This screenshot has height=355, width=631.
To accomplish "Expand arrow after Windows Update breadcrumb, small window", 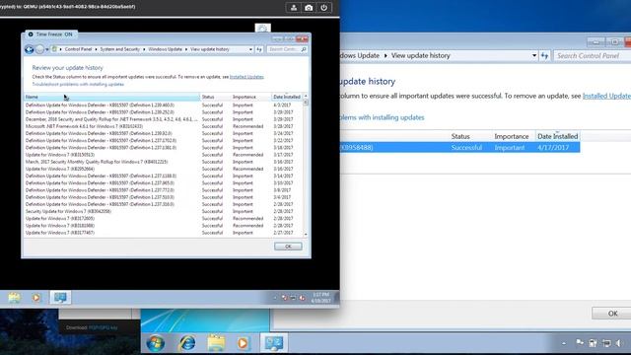I will pos(186,49).
